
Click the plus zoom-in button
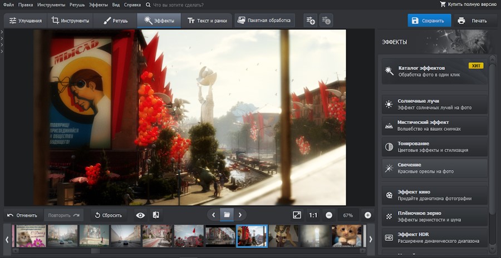point(367,215)
